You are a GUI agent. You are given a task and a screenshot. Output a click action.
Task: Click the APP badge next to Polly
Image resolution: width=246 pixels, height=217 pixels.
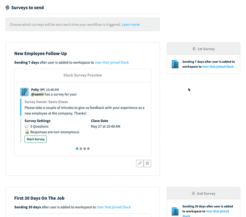click(x=42, y=89)
